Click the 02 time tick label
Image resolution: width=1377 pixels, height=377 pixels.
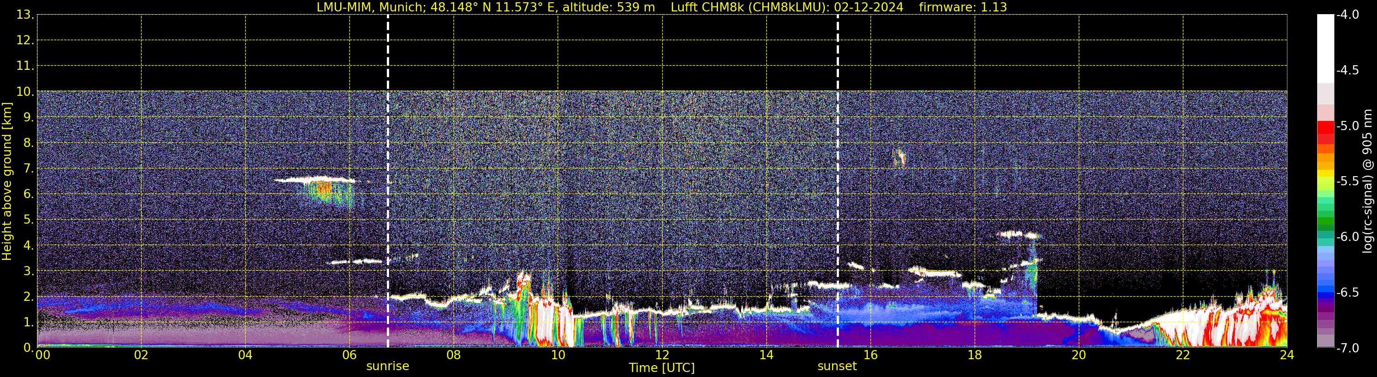(x=141, y=355)
